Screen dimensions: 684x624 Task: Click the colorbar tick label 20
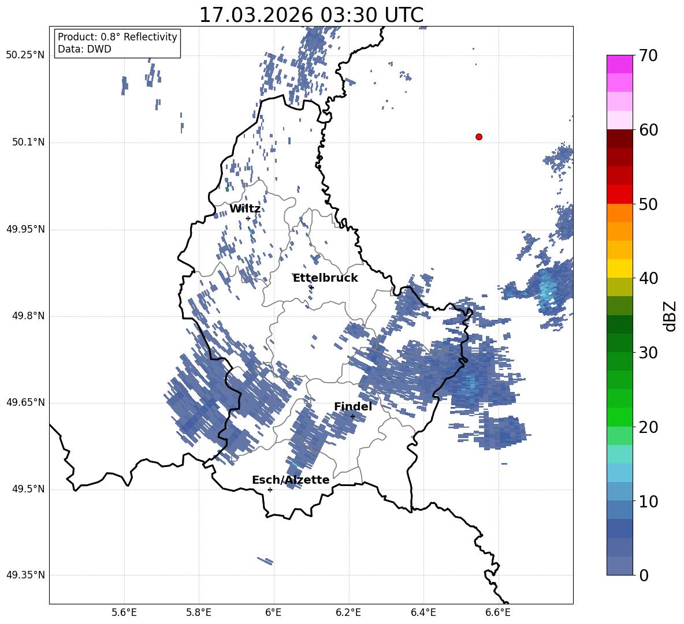(x=648, y=427)
